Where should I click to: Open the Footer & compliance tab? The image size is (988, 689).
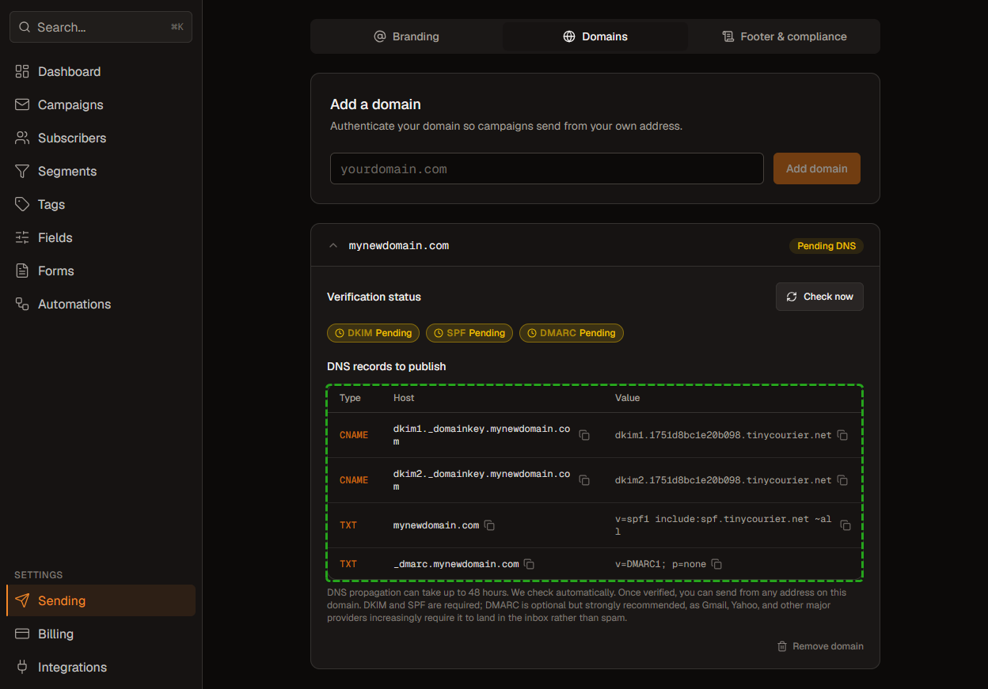(x=784, y=36)
